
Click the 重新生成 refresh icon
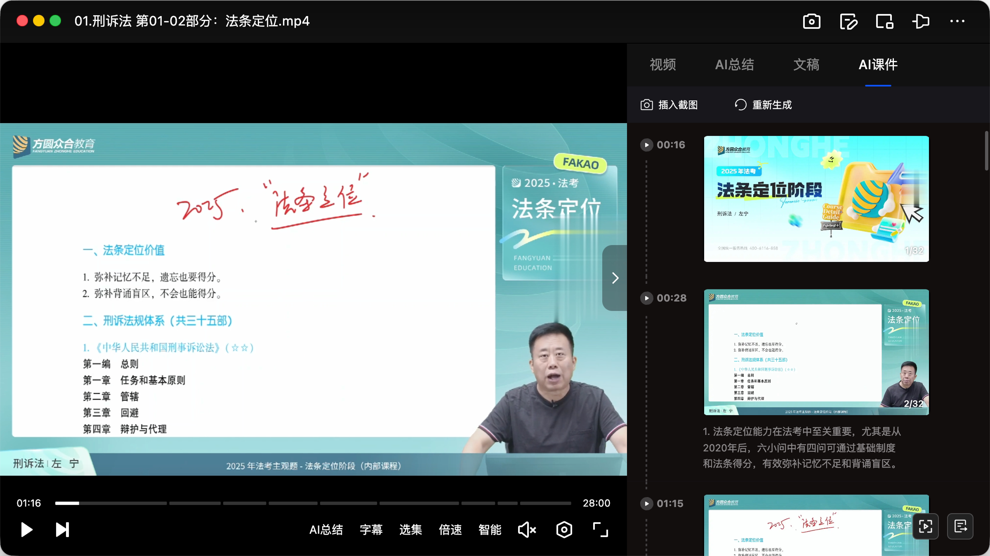click(x=740, y=105)
